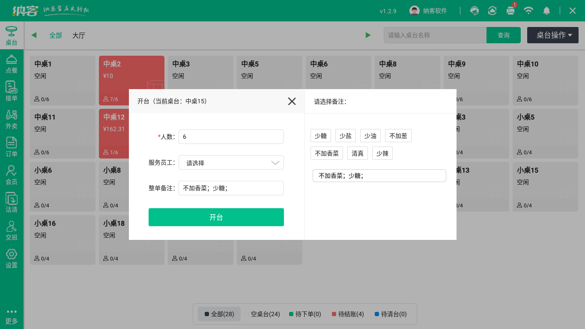Switch to the 大厅 hall tab
Image resolution: width=585 pixels, height=329 pixels.
coord(80,35)
